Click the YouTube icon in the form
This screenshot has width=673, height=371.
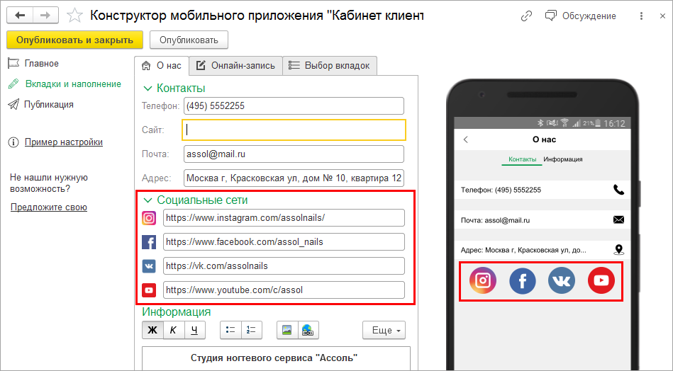(149, 290)
